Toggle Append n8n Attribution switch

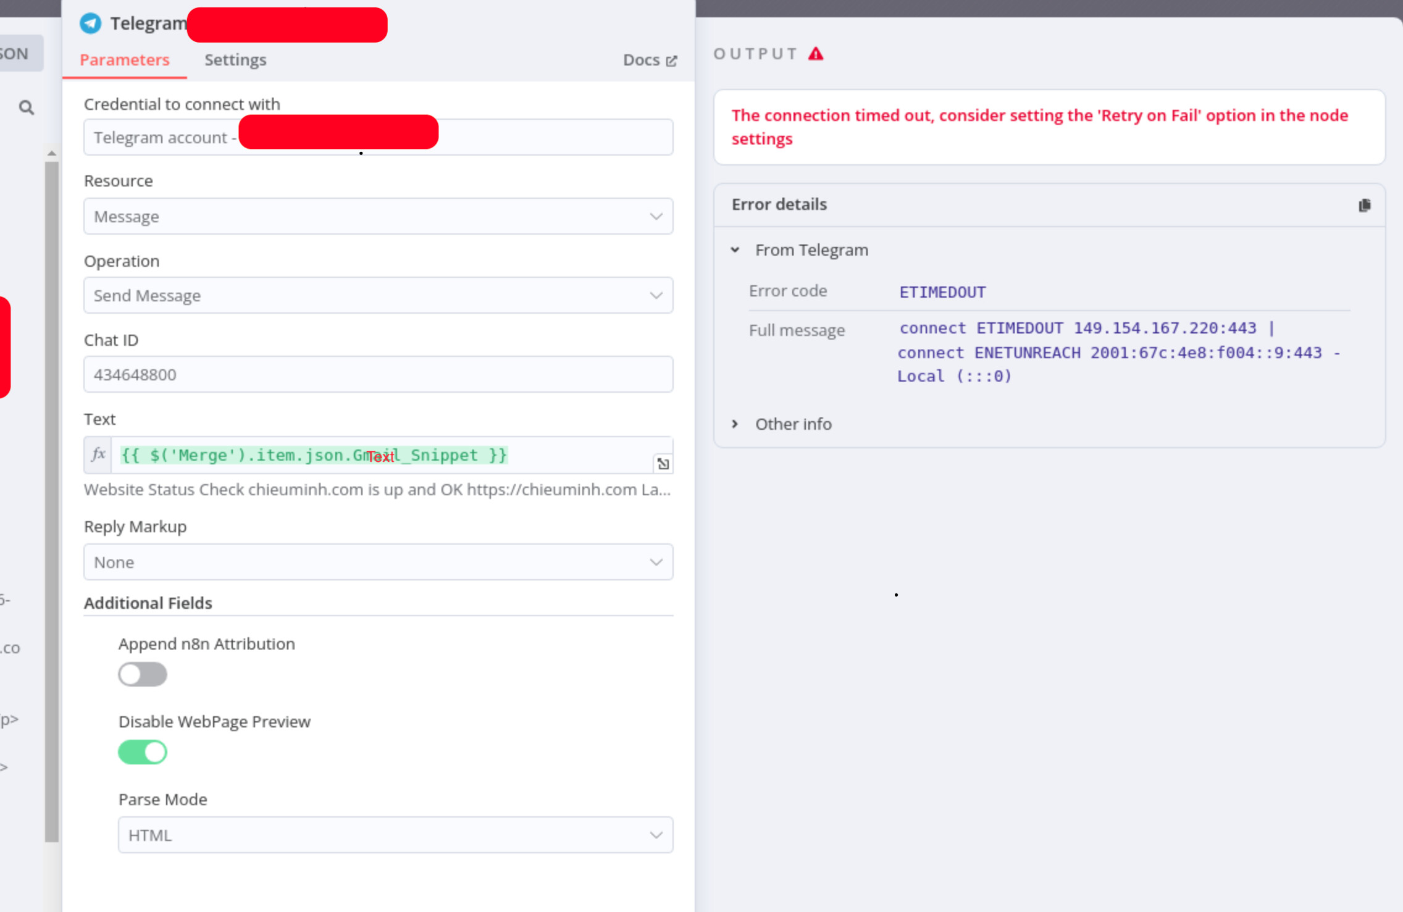point(143,674)
